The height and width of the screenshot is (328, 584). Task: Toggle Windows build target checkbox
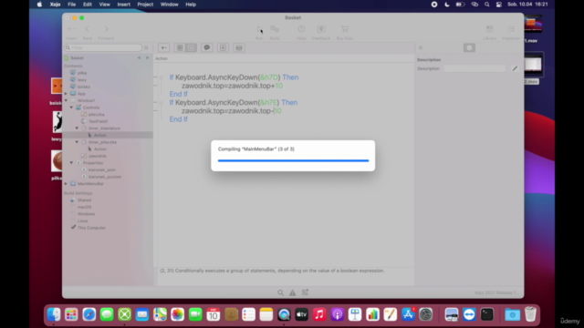[x=73, y=214]
